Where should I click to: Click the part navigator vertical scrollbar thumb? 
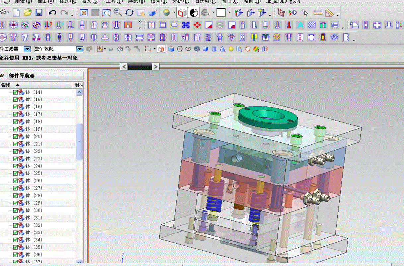pos(79,142)
